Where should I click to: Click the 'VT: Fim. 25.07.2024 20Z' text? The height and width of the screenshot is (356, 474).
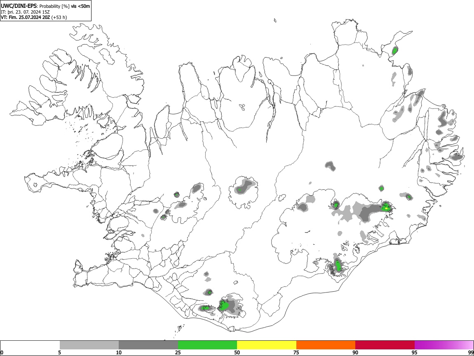click(x=26, y=17)
